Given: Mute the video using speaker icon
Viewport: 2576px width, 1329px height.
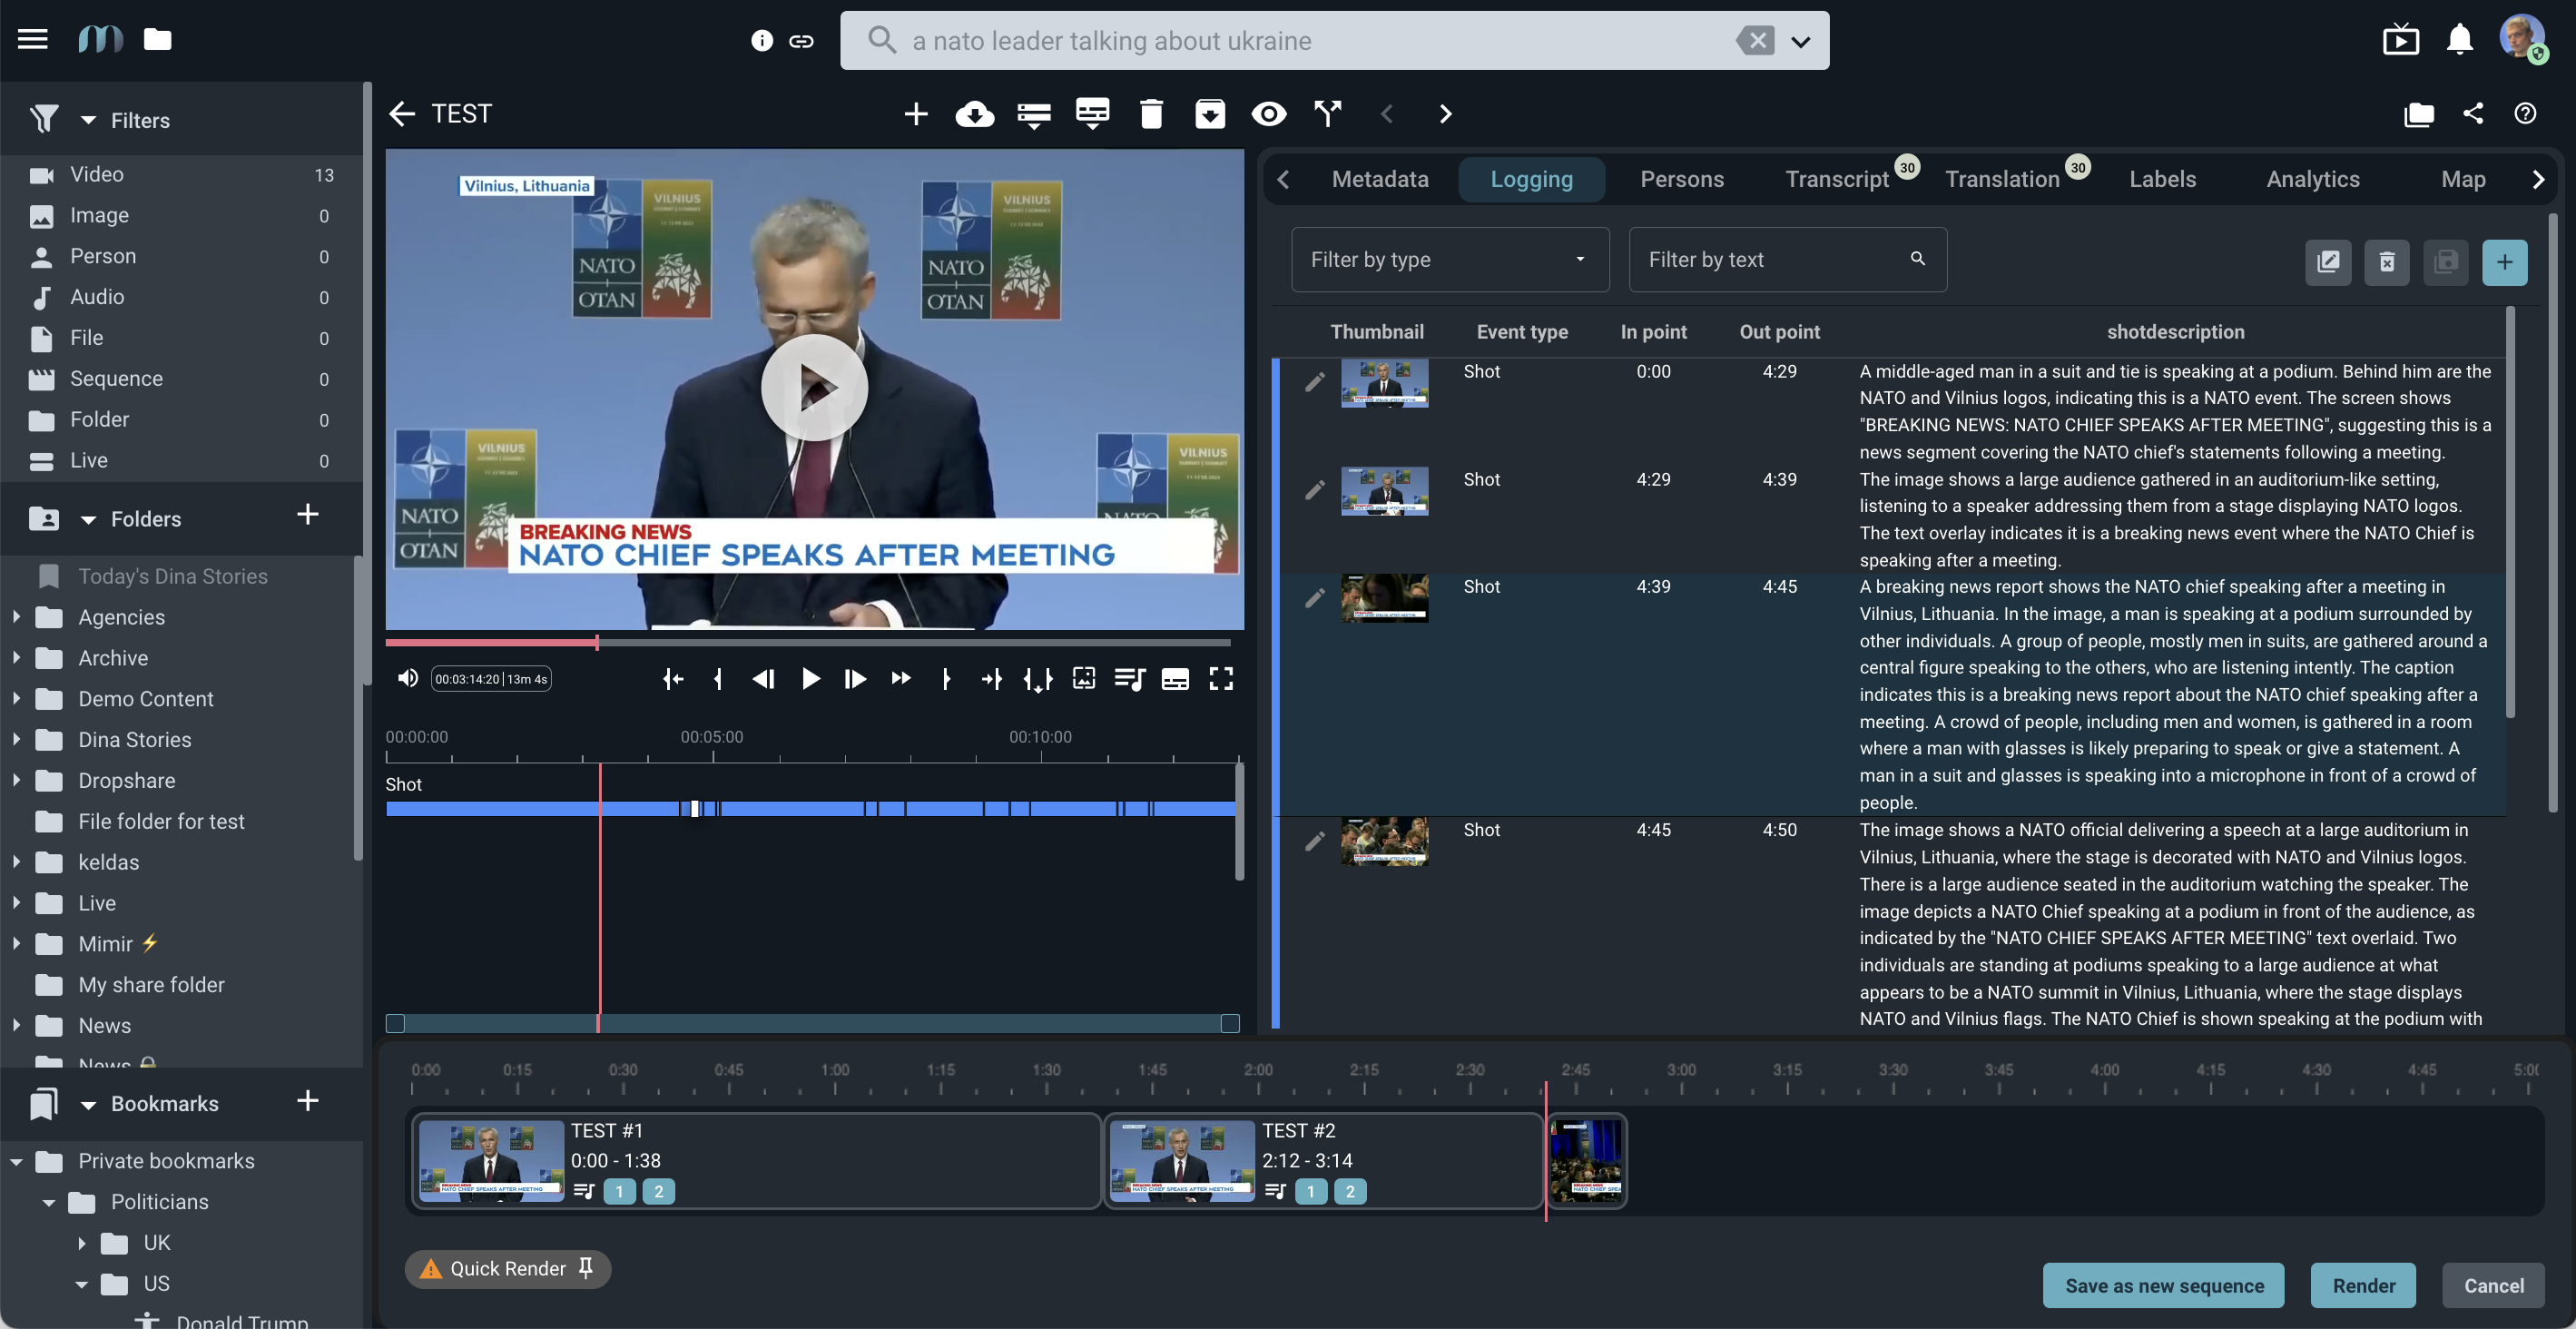Looking at the screenshot, I should point(407,680).
